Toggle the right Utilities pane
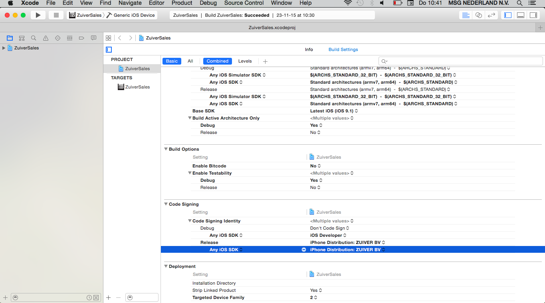545x303 pixels. 533,15
